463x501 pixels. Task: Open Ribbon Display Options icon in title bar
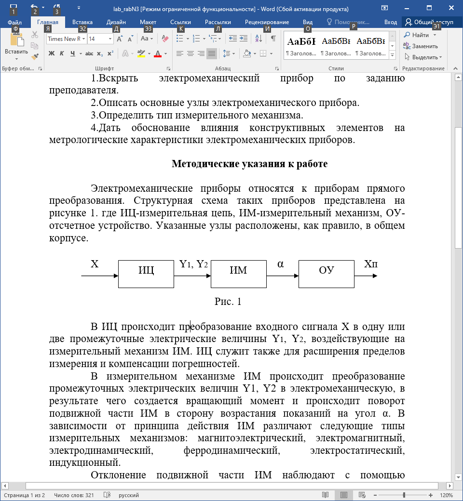coord(384,8)
